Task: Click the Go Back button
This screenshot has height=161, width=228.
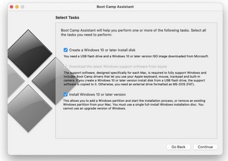Action: coord(179,147)
